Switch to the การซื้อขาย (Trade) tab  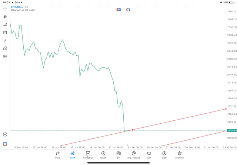tap(88, 155)
